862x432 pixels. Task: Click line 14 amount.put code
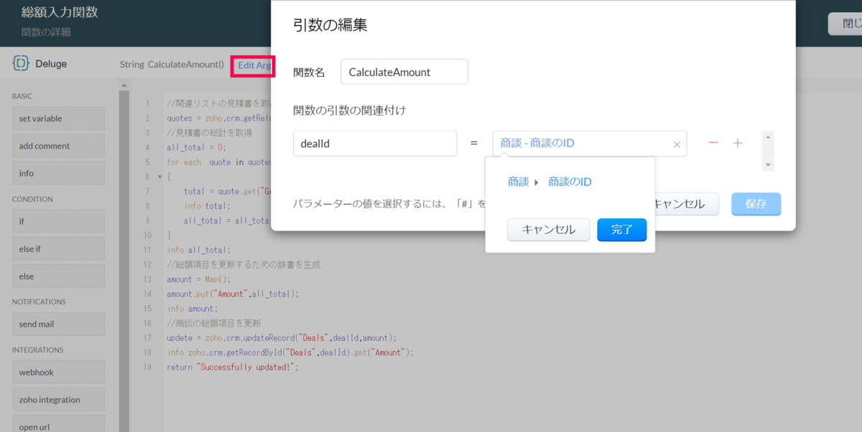point(232,294)
